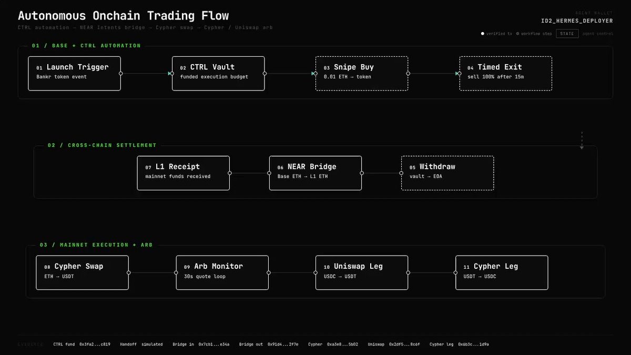Click Launch Trigger's output port circle
Viewport: 631px width, 355px height.
point(121,74)
